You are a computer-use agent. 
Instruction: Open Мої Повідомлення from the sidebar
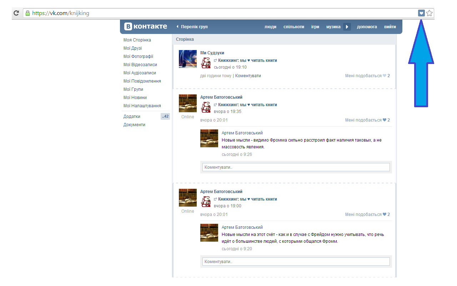coord(142,81)
